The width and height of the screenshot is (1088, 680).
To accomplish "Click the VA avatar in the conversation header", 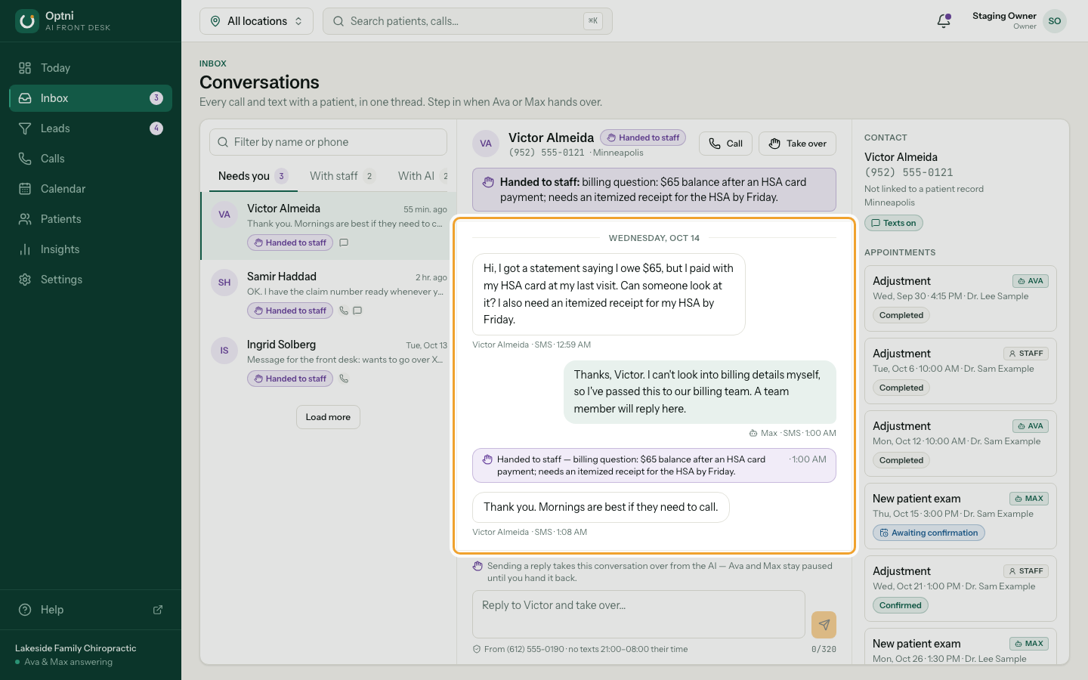I will point(486,144).
